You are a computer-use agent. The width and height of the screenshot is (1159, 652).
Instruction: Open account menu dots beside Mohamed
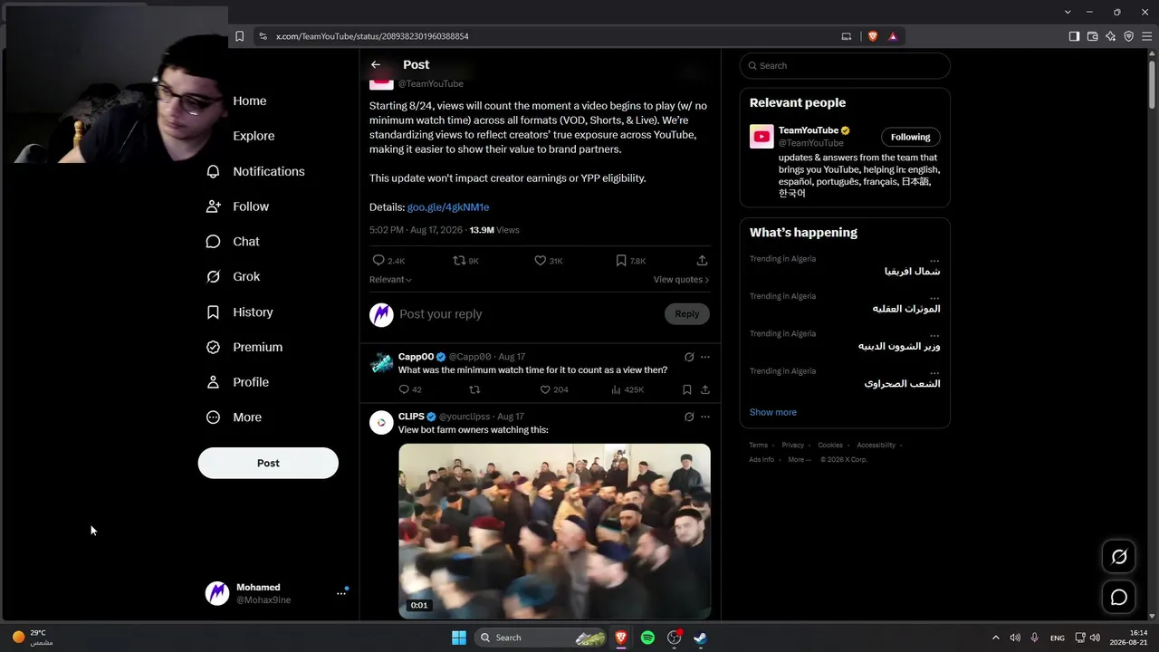point(341,593)
